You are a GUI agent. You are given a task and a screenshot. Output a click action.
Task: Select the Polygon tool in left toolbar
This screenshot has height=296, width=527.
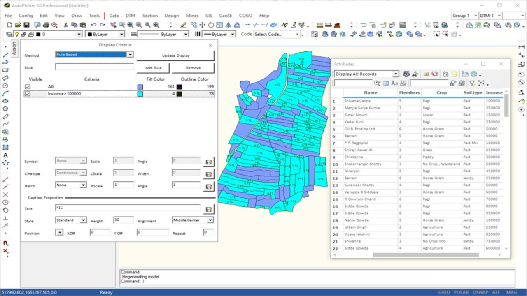point(6,109)
